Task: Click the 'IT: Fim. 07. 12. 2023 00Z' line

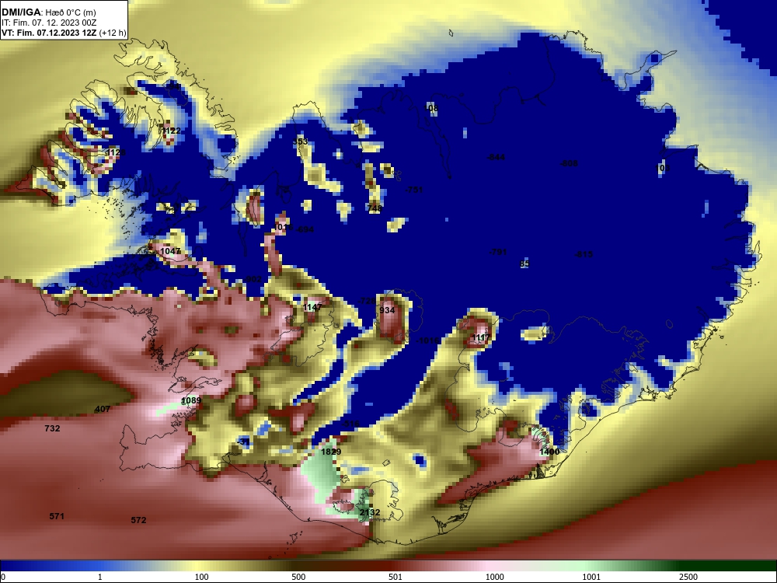Action: click(49, 23)
